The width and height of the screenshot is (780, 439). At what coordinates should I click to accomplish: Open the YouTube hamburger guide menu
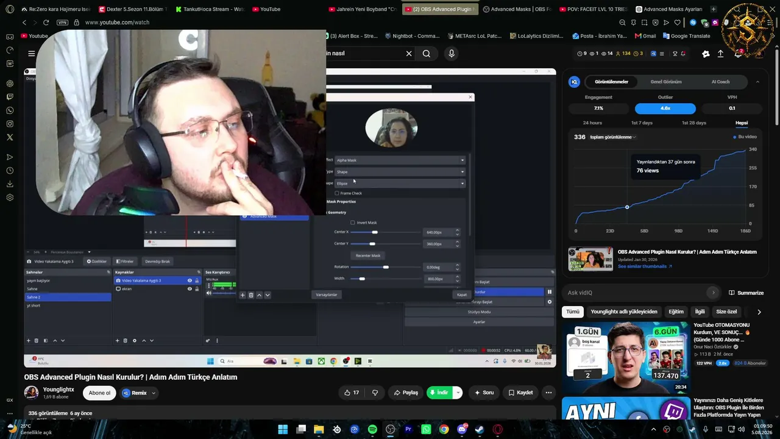pyautogui.click(x=31, y=54)
